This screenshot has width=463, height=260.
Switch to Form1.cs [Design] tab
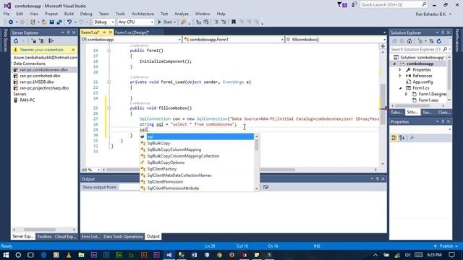click(132, 32)
